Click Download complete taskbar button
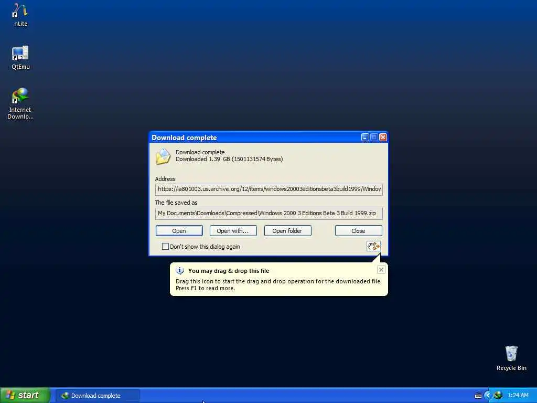 coord(97,396)
